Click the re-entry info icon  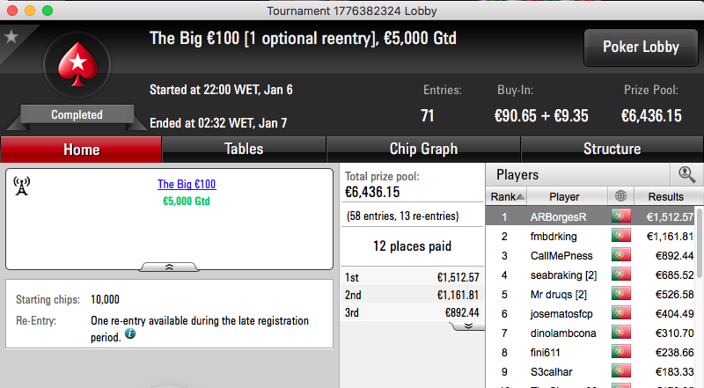(130, 333)
